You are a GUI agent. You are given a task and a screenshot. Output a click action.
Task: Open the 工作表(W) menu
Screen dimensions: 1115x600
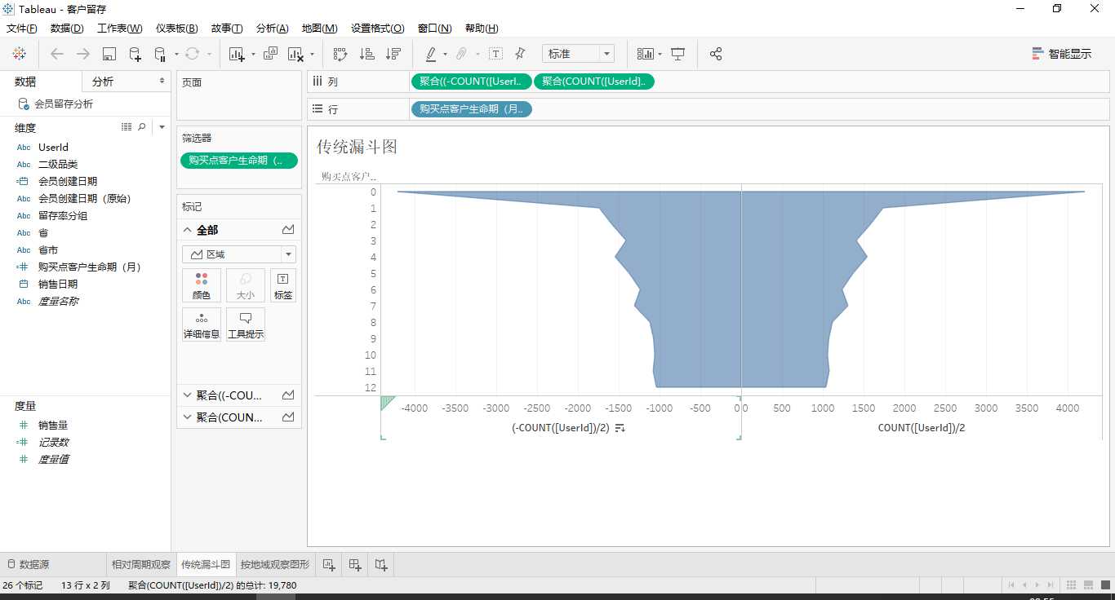(119, 29)
